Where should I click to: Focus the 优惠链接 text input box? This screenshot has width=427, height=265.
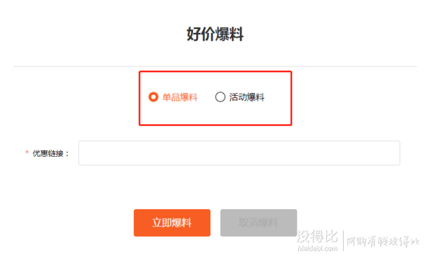(x=239, y=153)
